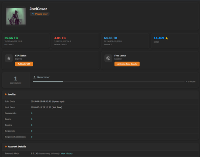Click the gold star next to ratio 14.469

click(166, 38)
